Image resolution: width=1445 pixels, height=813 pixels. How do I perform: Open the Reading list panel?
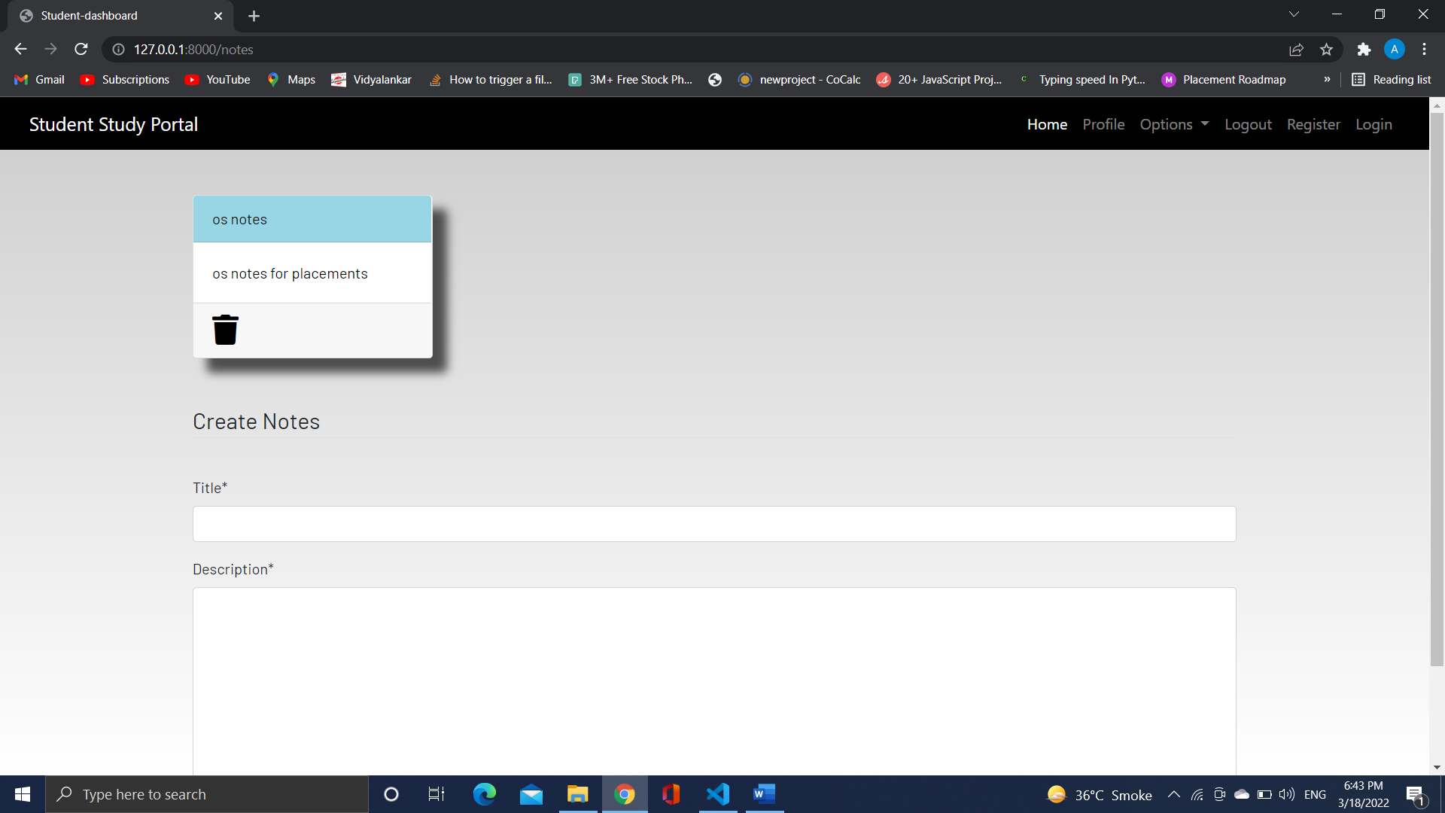1392,80
